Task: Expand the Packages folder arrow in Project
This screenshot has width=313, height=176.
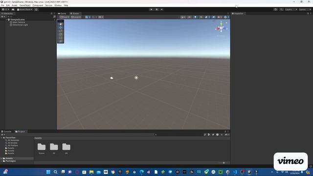Action: 1,161
